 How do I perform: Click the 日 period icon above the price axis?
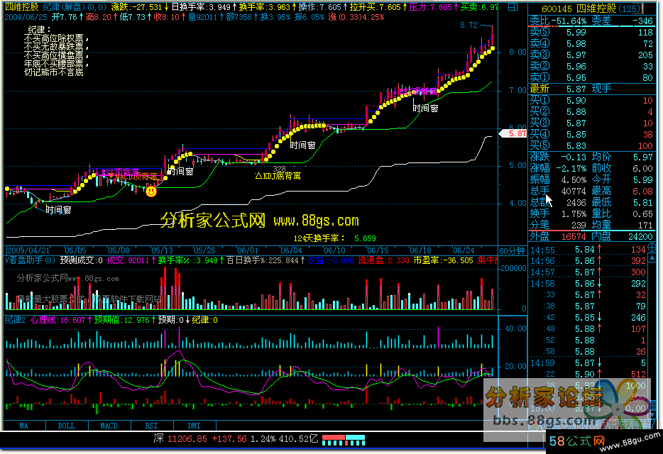(x=513, y=7)
